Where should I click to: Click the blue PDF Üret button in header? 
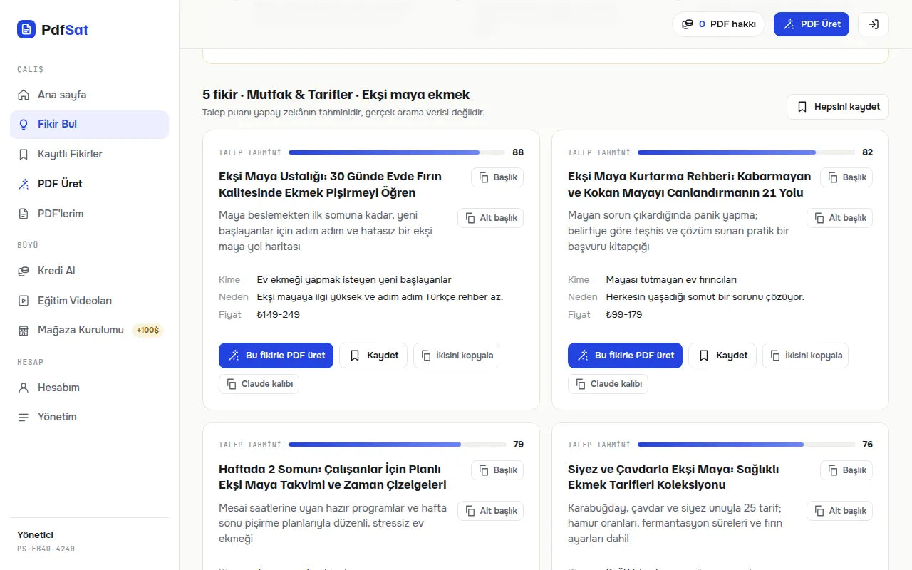pyautogui.click(x=812, y=24)
